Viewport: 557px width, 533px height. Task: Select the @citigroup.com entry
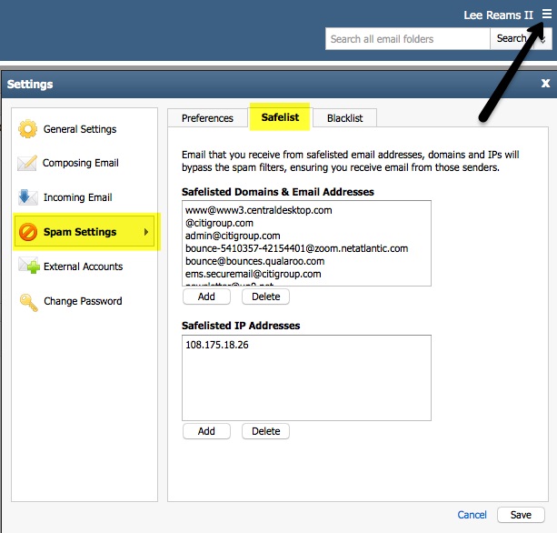[x=219, y=223]
